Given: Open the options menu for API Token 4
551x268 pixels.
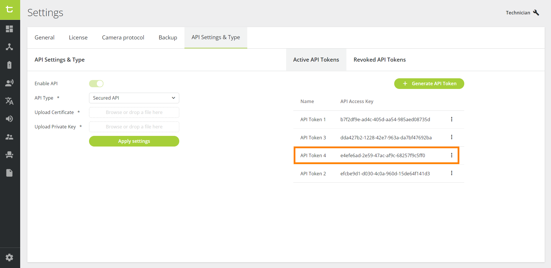Looking at the screenshot, I should 452,155.
